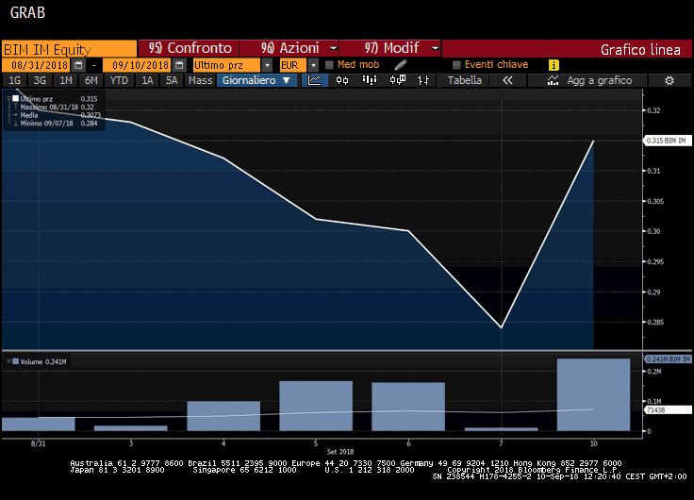This screenshot has width=694, height=500.
Task: Click the Tabella button
Action: pyautogui.click(x=464, y=80)
